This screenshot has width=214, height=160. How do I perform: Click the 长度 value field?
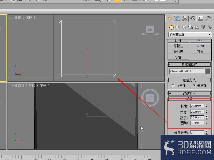click(197, 106)
